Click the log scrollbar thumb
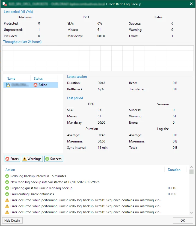Screen dimensions: 196x226 click(x=191, y=172)
